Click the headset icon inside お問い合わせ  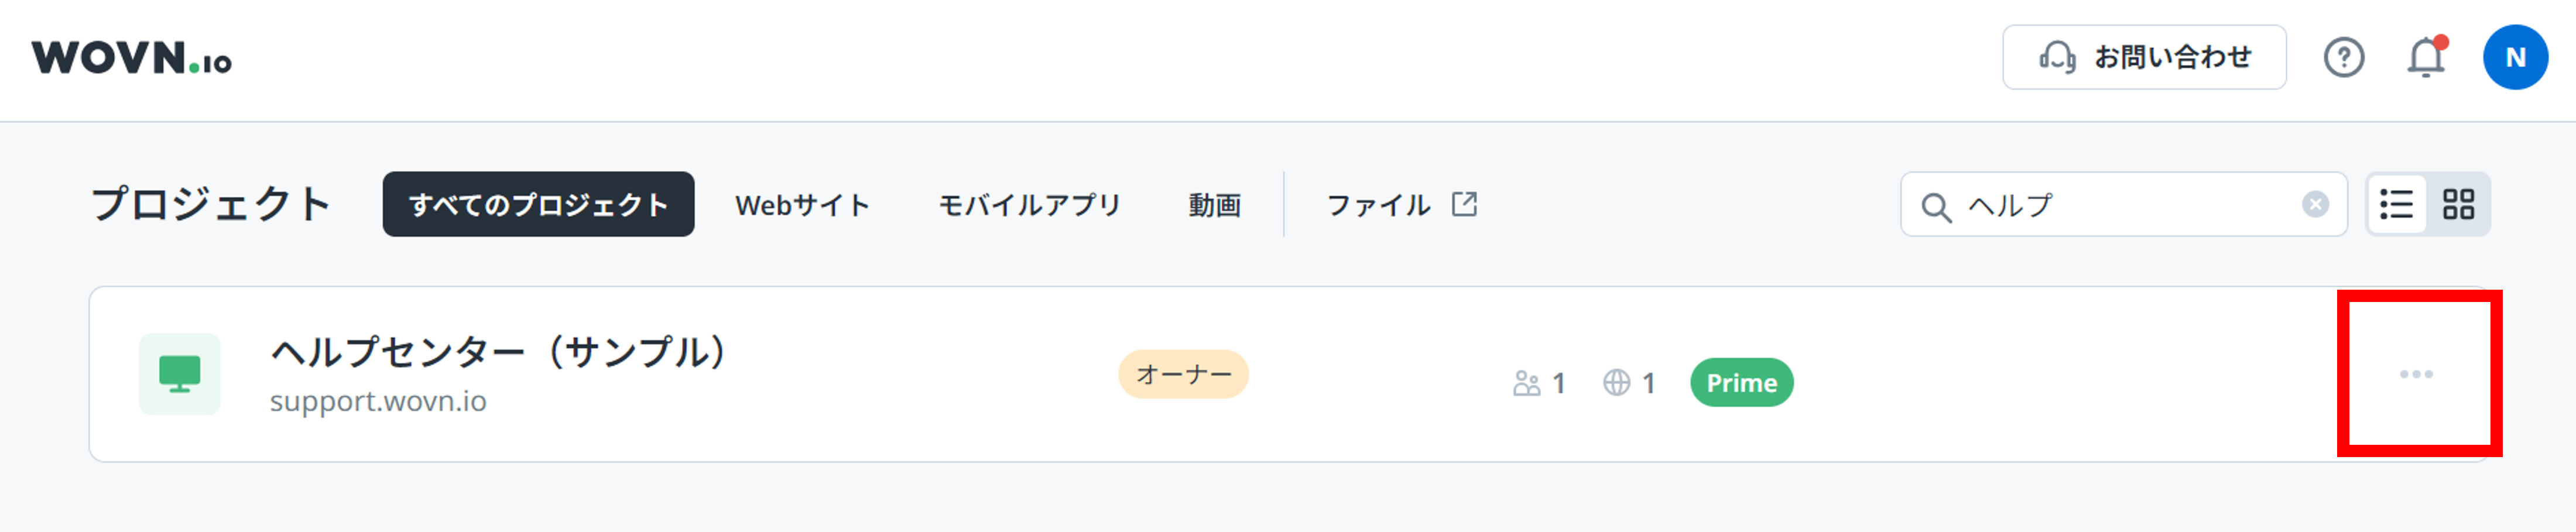click(2056, 57)
